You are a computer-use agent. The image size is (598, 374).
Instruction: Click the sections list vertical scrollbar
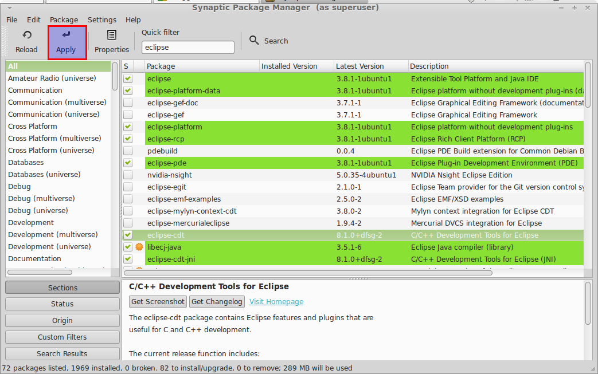pos(115,76)
